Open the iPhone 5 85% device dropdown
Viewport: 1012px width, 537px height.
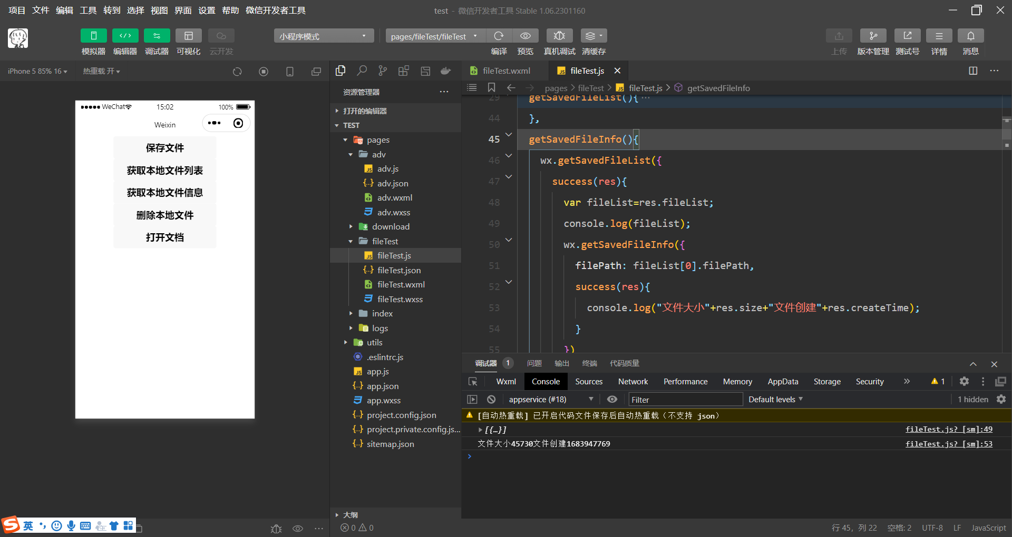37,71
